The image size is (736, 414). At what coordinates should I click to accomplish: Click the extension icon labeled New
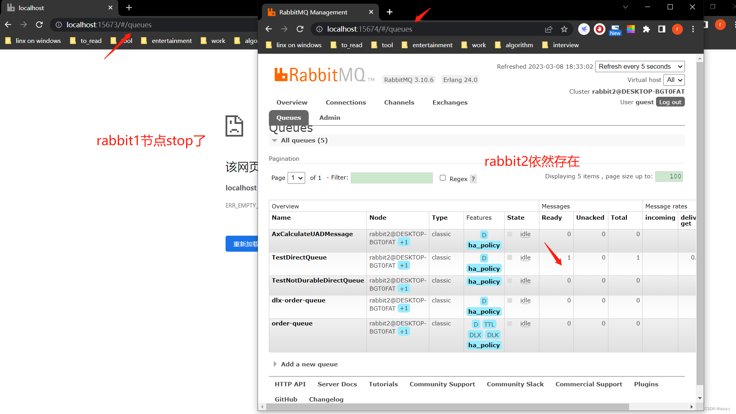coord(615,30)
